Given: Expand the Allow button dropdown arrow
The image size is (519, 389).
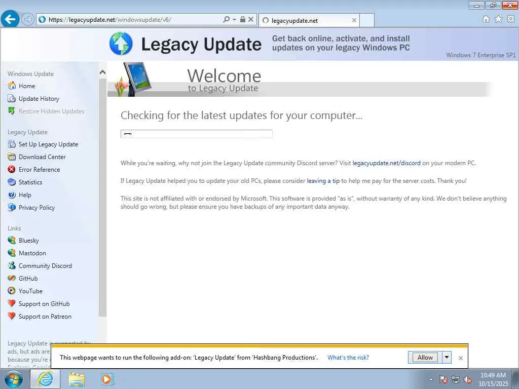Looking at the screenshot, I should (x=447, y=357).
